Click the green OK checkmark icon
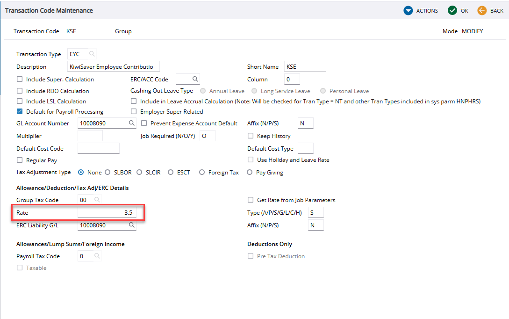 [452, 11]
